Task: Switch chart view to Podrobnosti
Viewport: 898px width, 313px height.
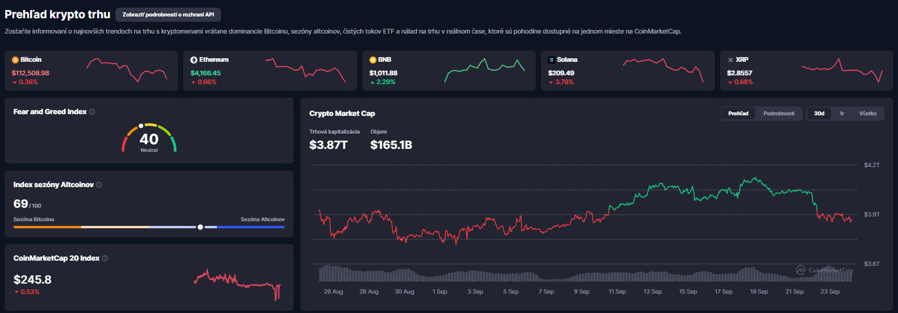Action: pyautogui.click(x=779, y=114)
